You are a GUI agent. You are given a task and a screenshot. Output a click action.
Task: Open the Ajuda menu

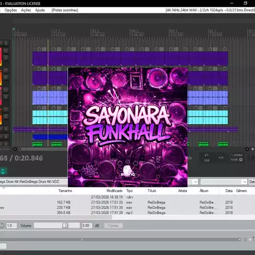tap(40, 10)
